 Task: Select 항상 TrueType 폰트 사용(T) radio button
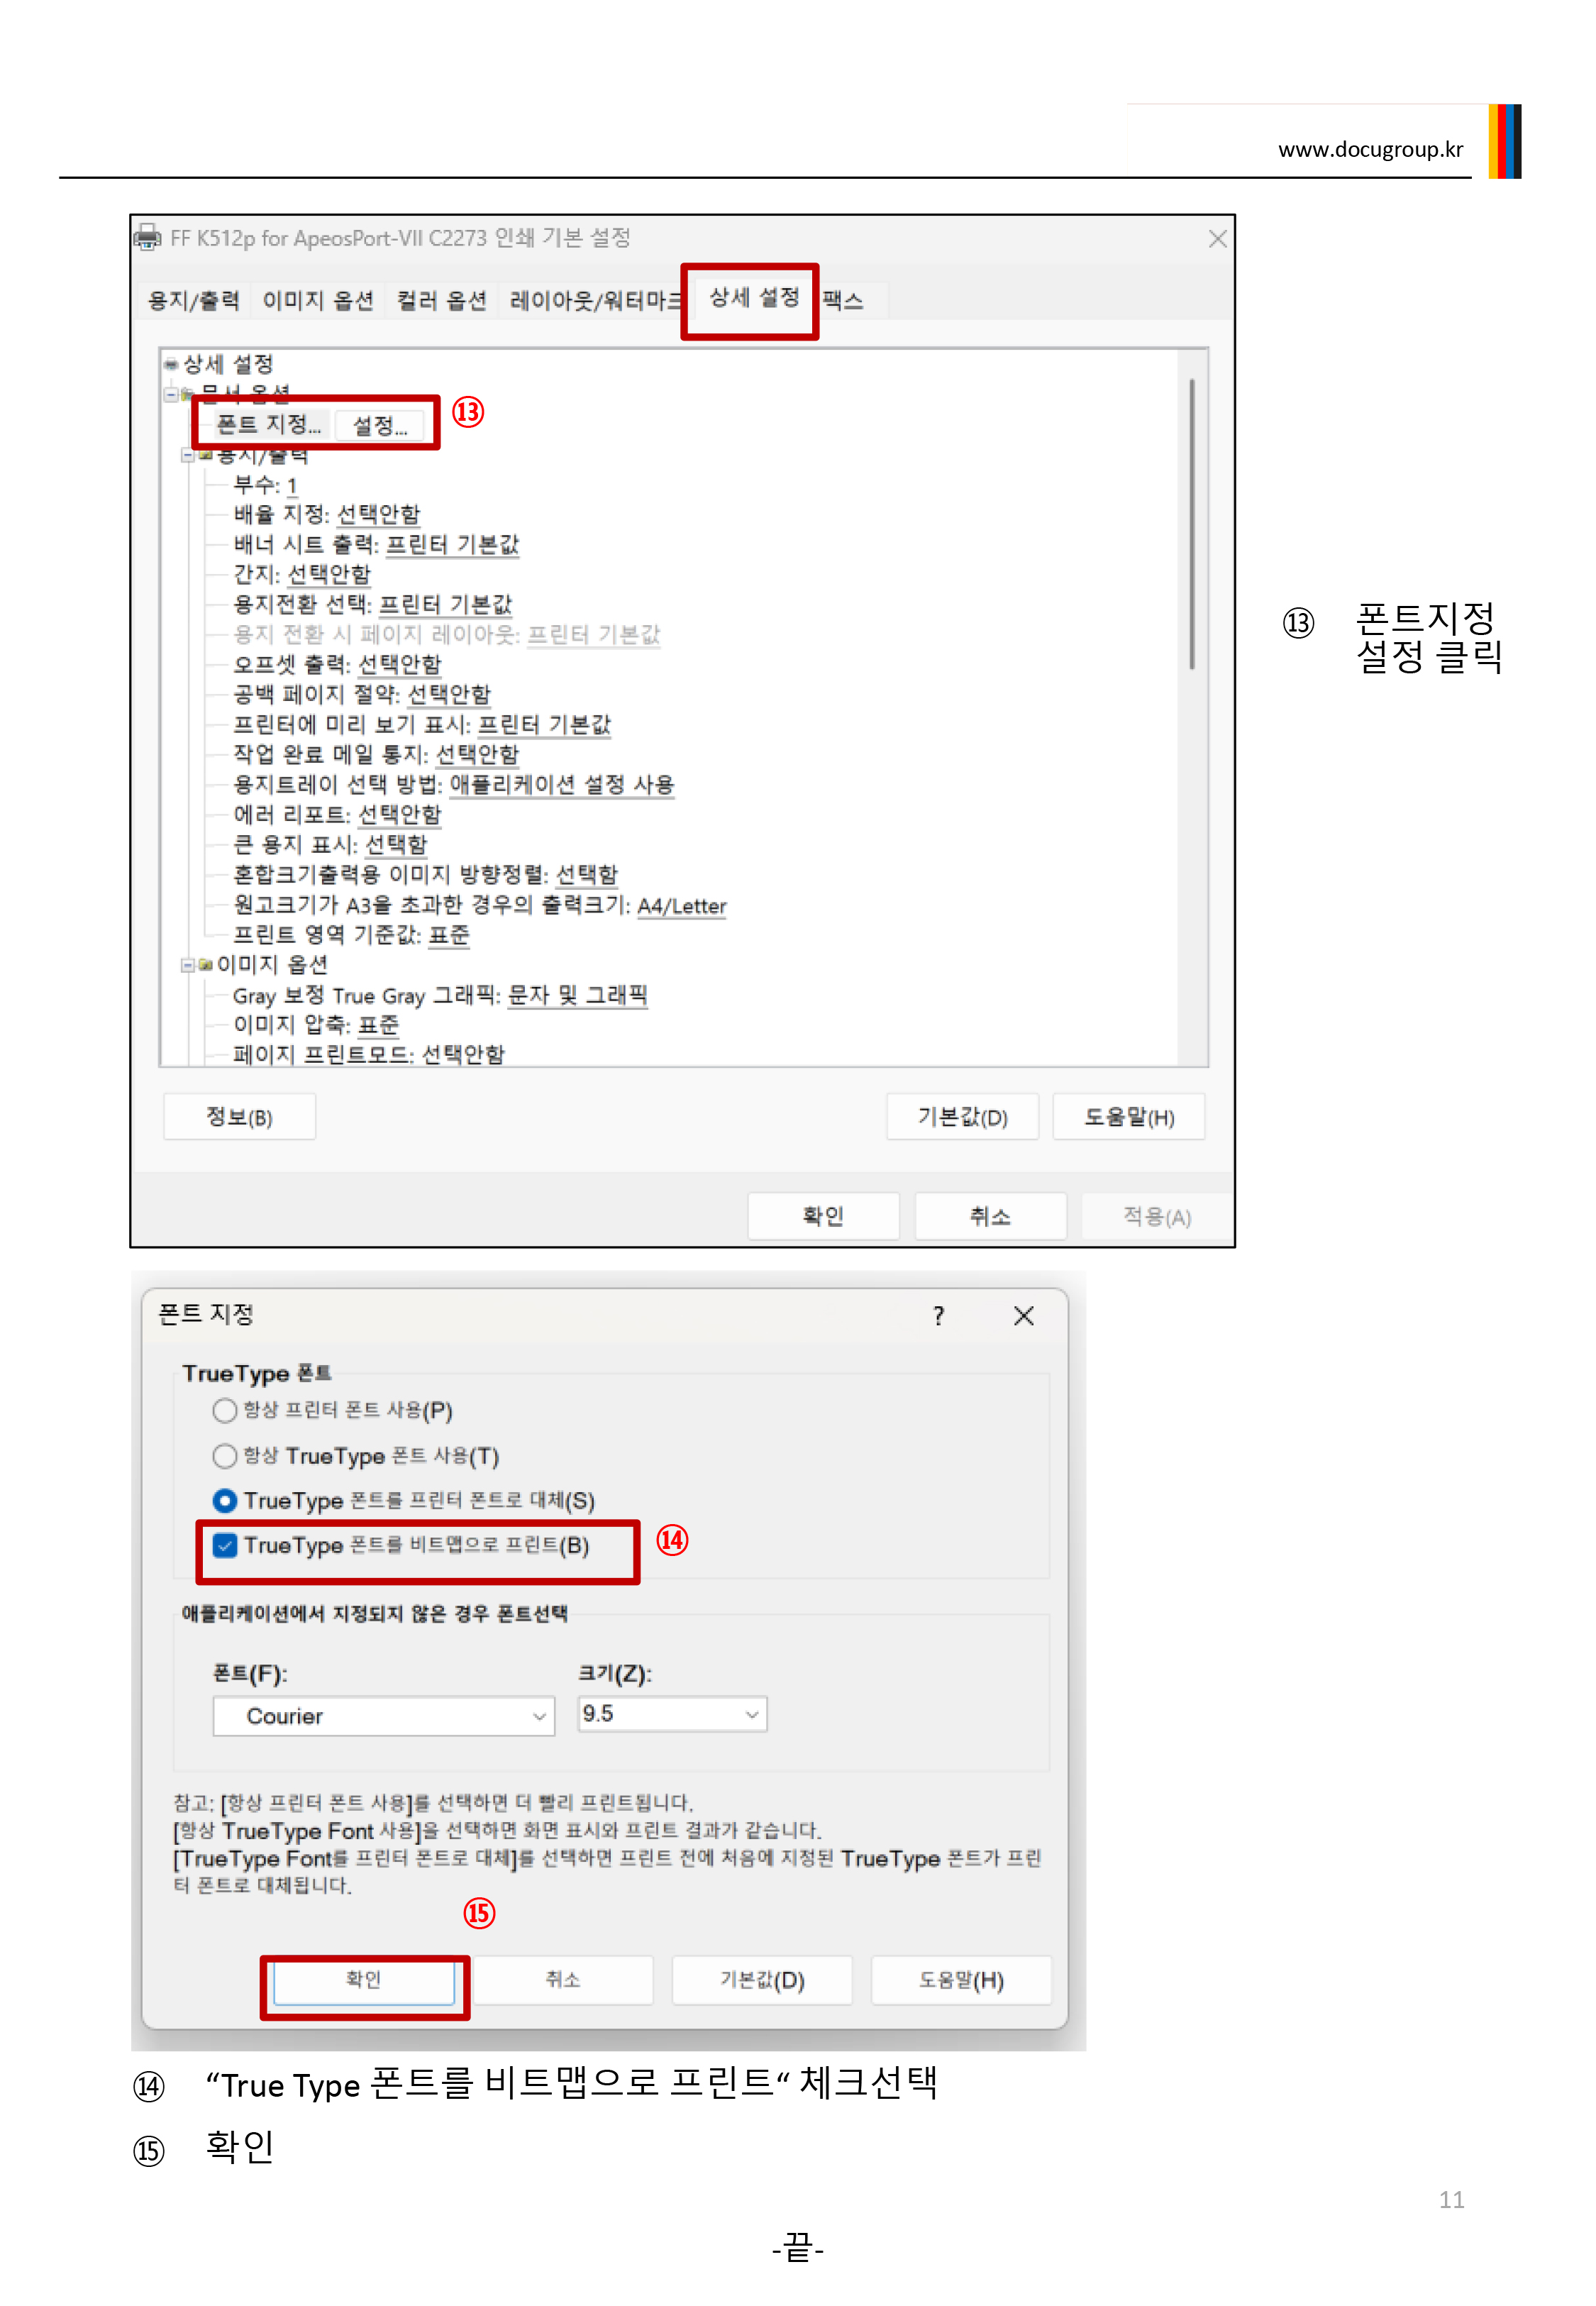(x=225, y=1455)
